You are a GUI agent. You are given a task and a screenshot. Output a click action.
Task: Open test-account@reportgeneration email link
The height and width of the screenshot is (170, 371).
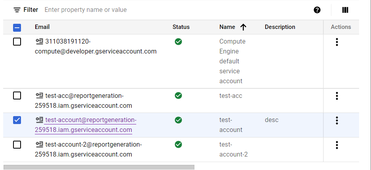pyautogui.click(x=90, y=120)
